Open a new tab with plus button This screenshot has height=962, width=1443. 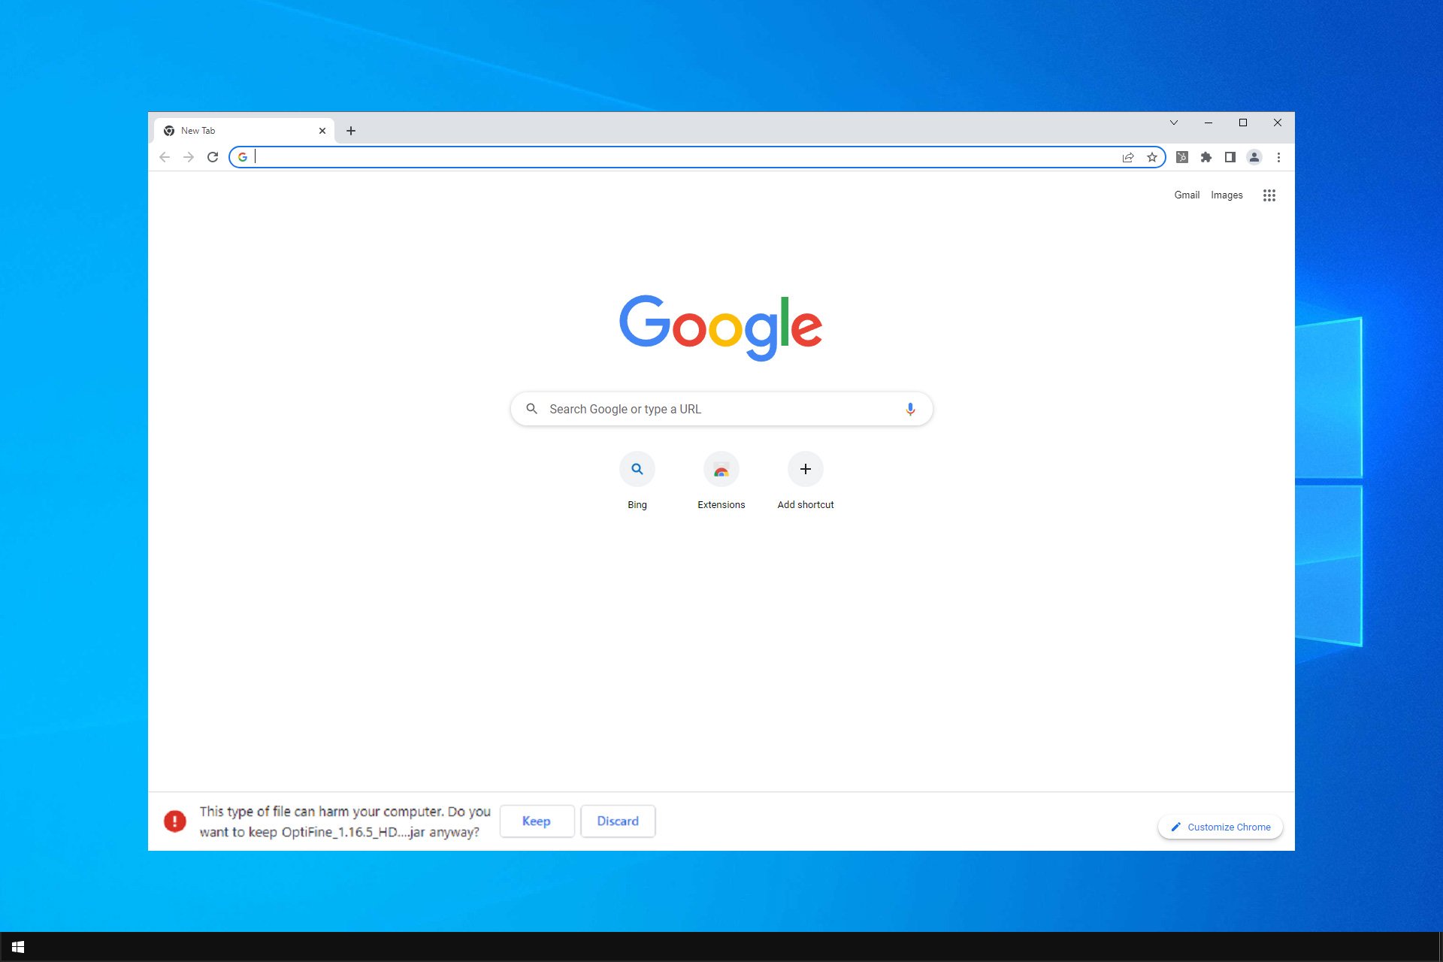tap(351, 131)
